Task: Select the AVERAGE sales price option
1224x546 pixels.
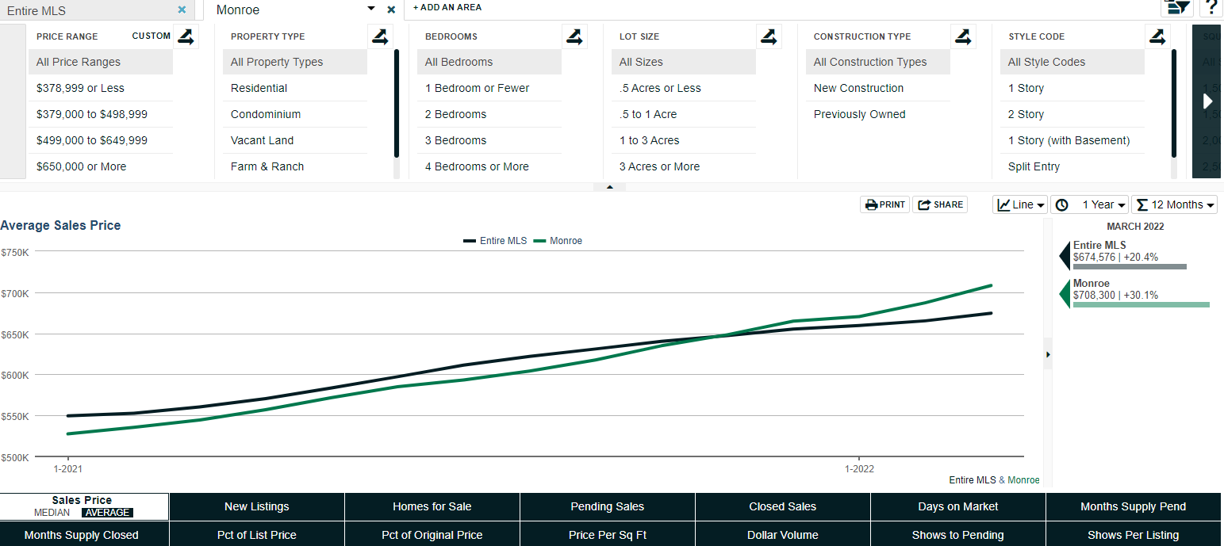Action: [x=107, y=513]
